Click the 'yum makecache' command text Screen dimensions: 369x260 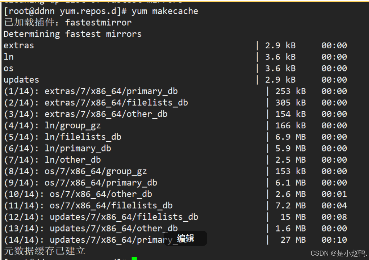tap(165, 11)
